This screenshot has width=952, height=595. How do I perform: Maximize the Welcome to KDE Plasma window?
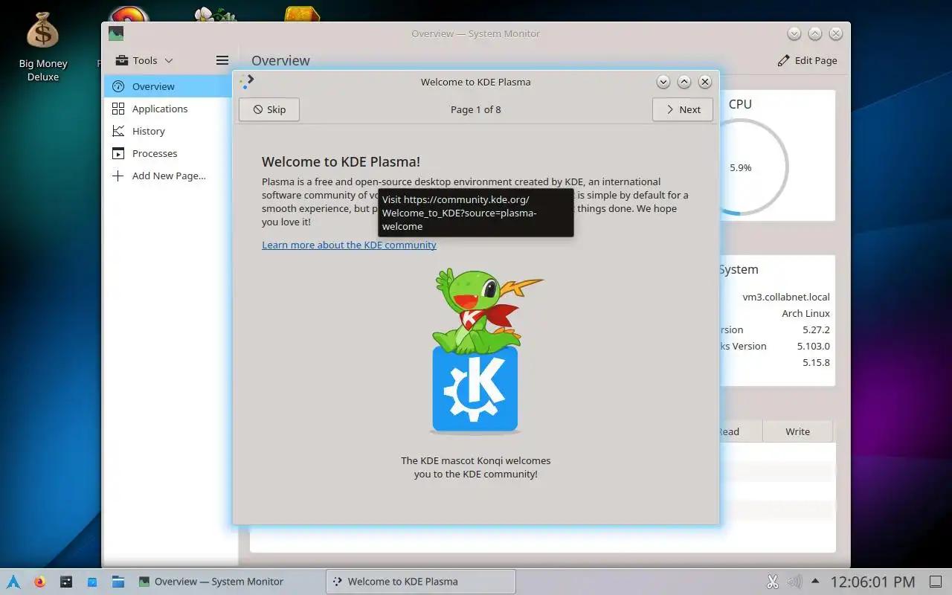[x=684, y=82]
